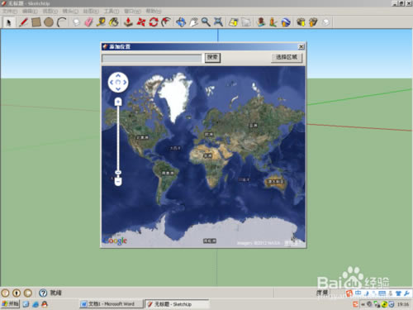Open the 编辑 (Edit) menu
Viewport: 413px width, 310px height.
click(30, 12)
